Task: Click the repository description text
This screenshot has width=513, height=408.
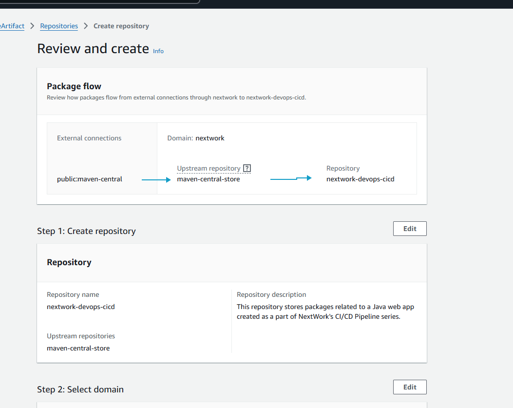Action: [x=324, y=312]
